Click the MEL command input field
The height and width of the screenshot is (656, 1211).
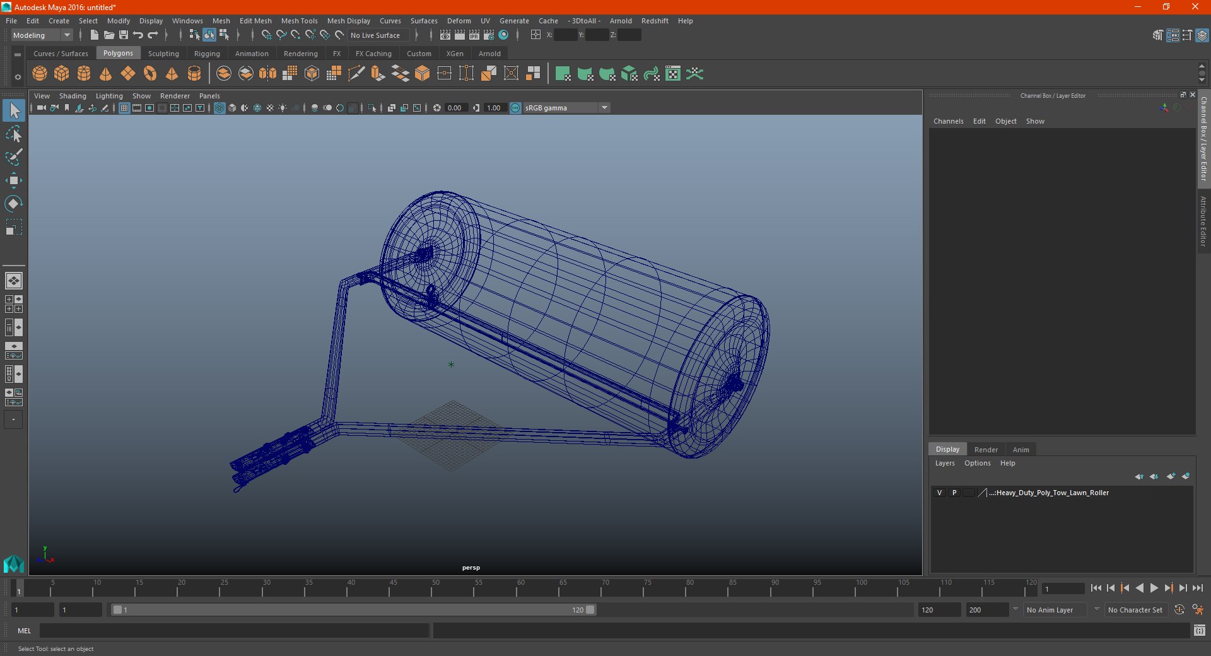coord(234,630)
